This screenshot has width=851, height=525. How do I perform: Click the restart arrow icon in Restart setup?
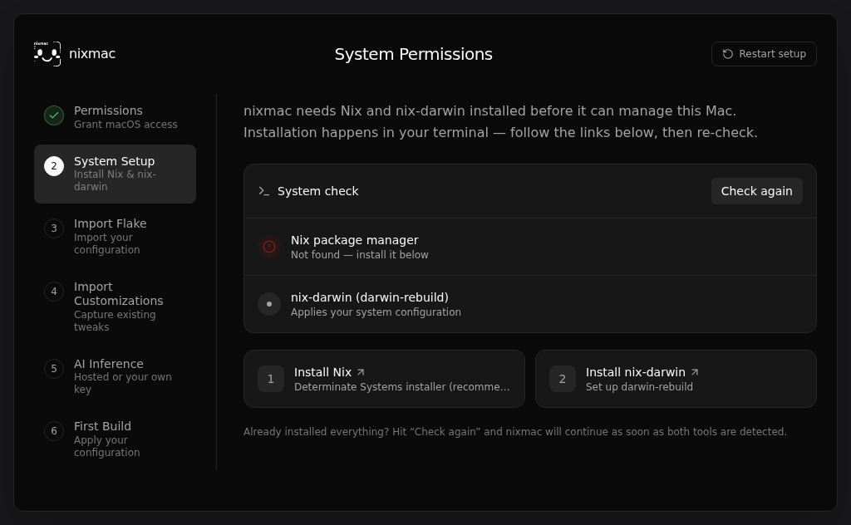(x=728, y=54)
